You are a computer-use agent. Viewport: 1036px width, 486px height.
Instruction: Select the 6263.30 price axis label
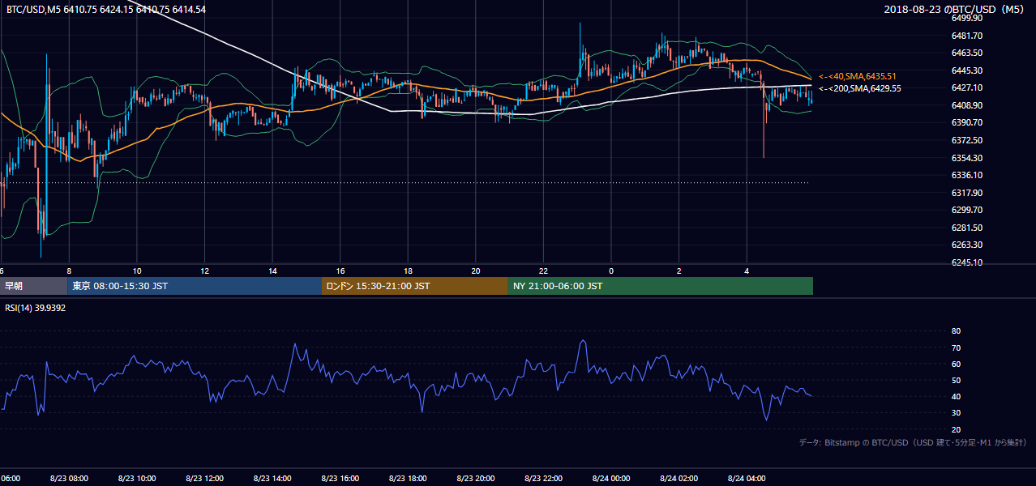click(x=966, y=245)
